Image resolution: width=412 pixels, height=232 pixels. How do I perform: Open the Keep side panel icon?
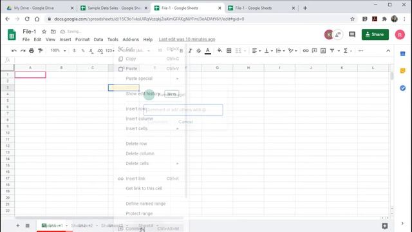click(x=402, y=71)
